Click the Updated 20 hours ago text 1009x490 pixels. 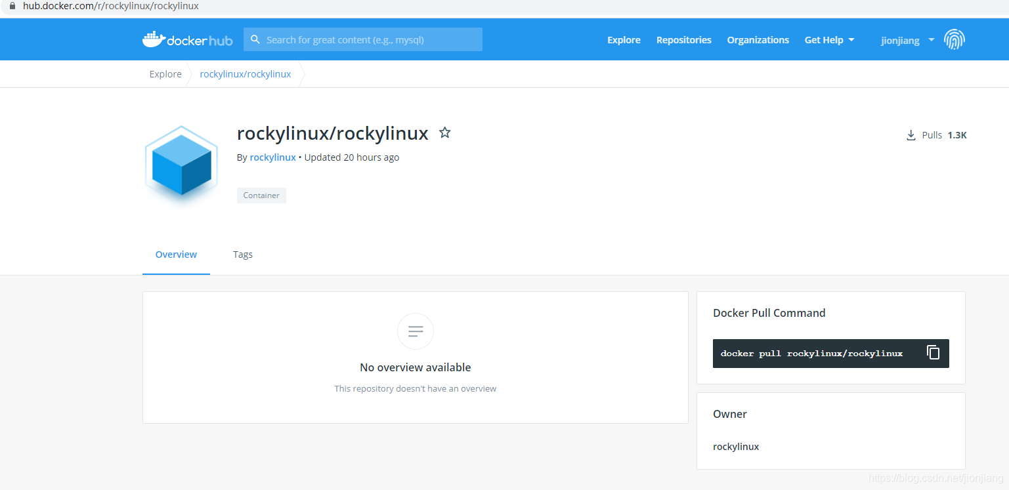pyautogui.click(x=352, y=157)
